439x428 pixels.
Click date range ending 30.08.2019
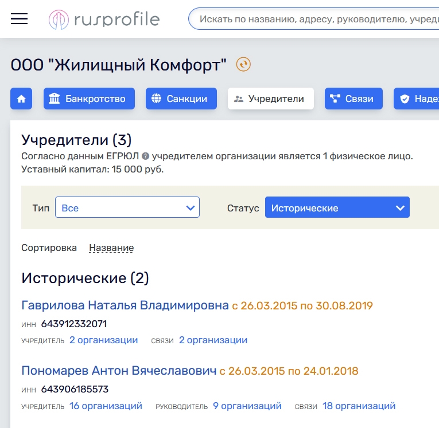coord(302,306)
